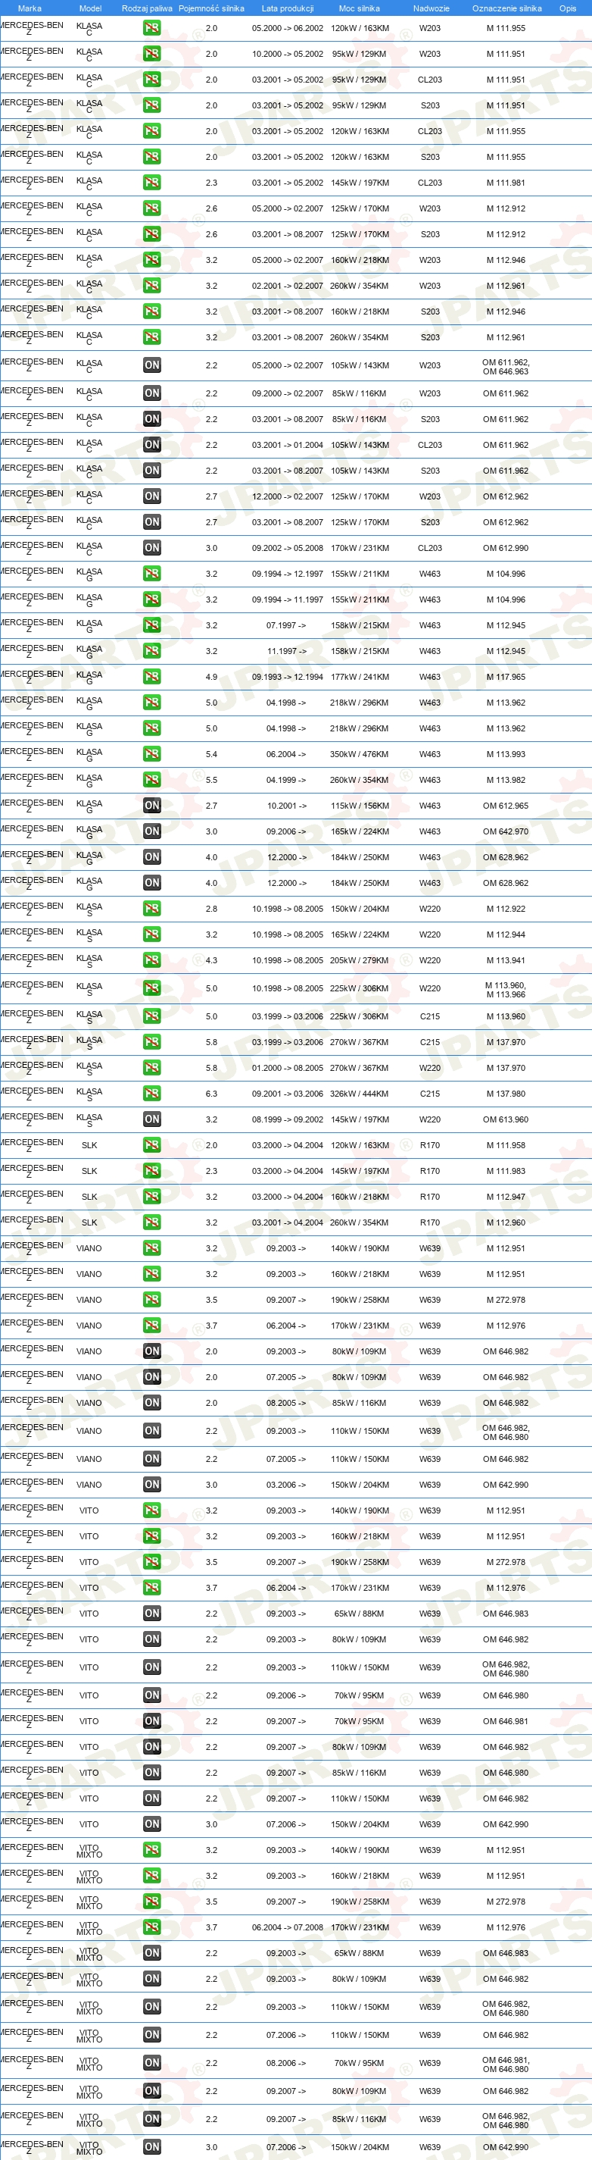Click ON icon in OM 646.981, OM 646.980 row
This screenshot has height=2160, width=592.
pyautogui.click(x=151, y=2064)
